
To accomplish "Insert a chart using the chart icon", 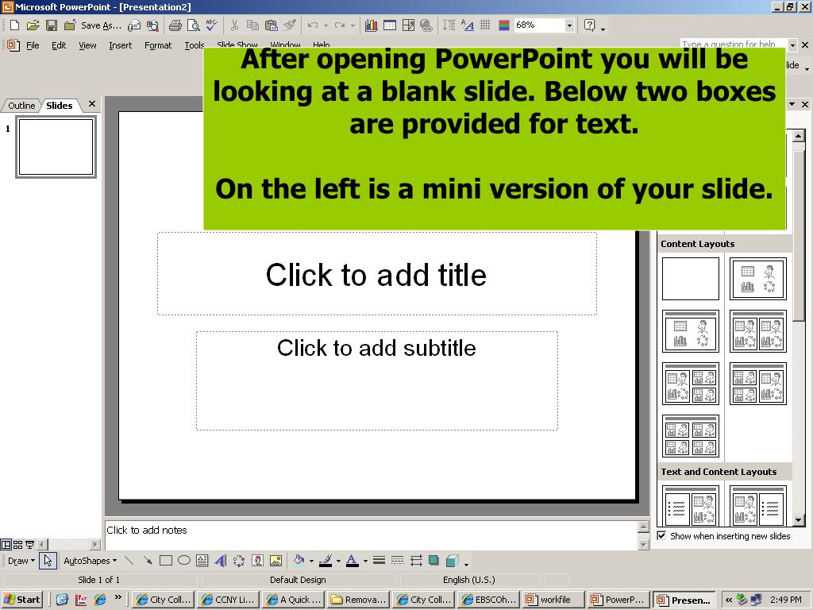I will (x=372, y=25).
